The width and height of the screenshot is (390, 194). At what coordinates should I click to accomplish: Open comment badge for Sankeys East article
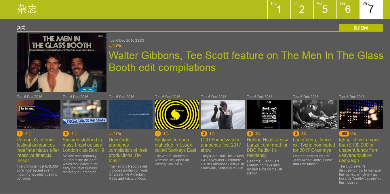(158, 134)
